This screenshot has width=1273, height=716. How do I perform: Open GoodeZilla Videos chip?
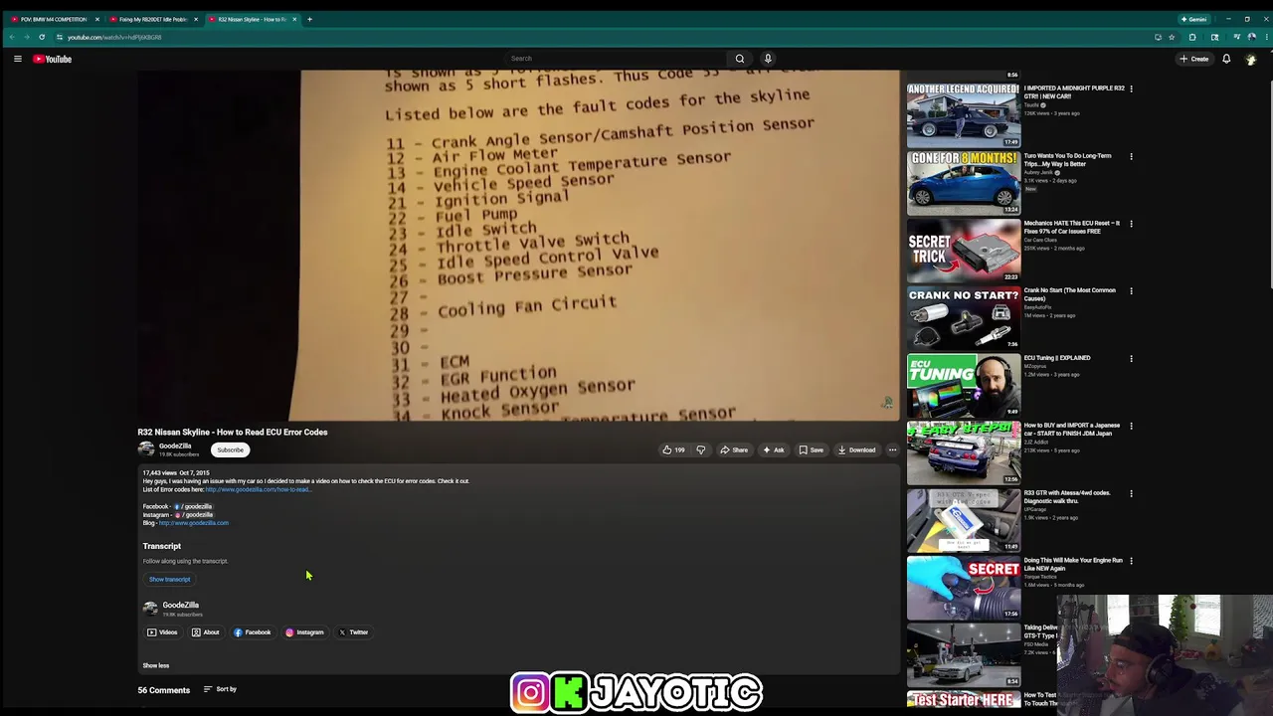pos(162,632)
